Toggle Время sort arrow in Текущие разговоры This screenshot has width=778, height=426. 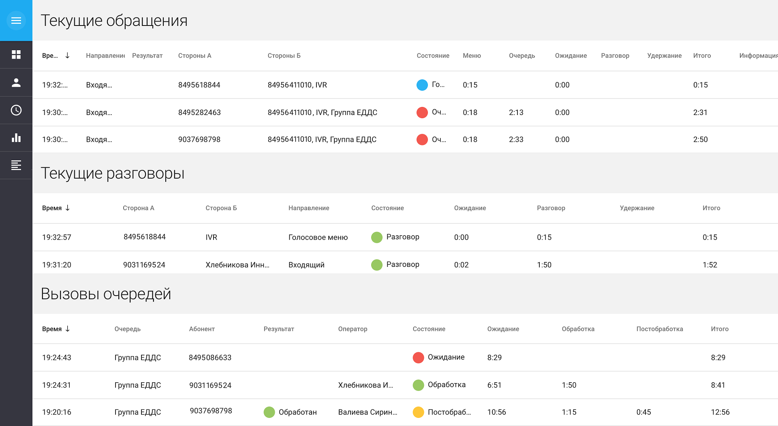[68, 208]
